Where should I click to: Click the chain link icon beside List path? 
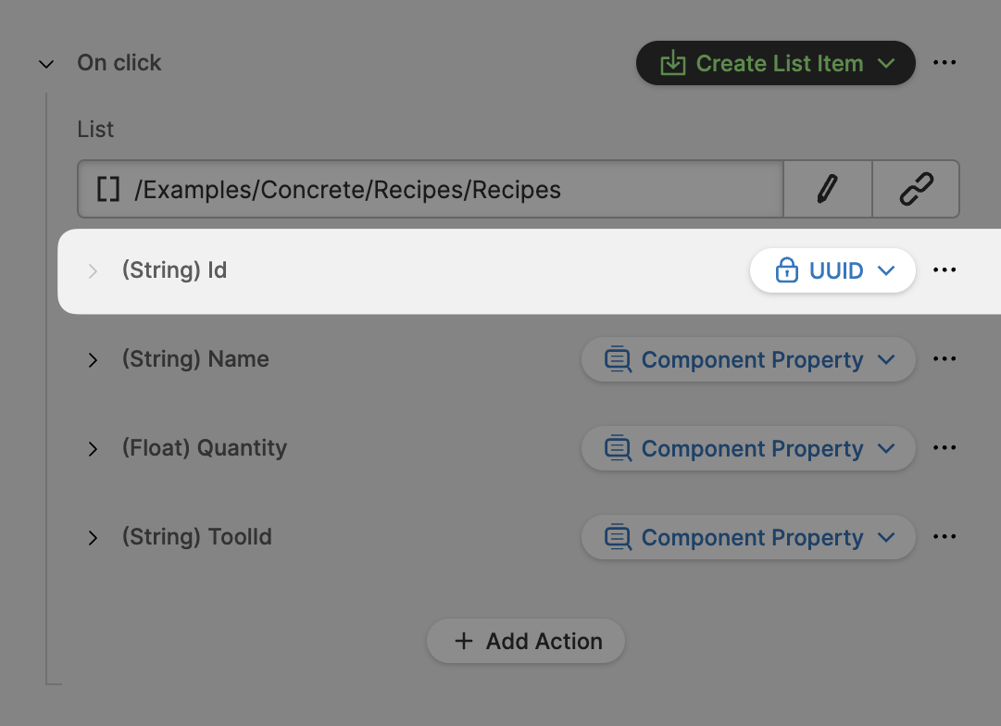[916, 190]
